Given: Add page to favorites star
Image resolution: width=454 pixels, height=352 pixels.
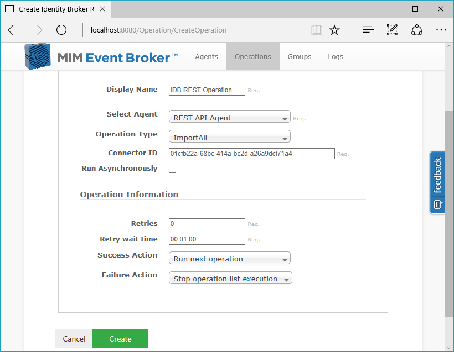Looking at the screenshot, I should click(x=334, y=30).
